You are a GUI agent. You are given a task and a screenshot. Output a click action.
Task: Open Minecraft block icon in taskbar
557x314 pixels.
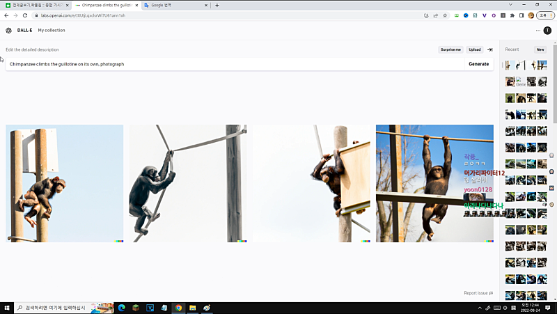click(x=136, y=308)
